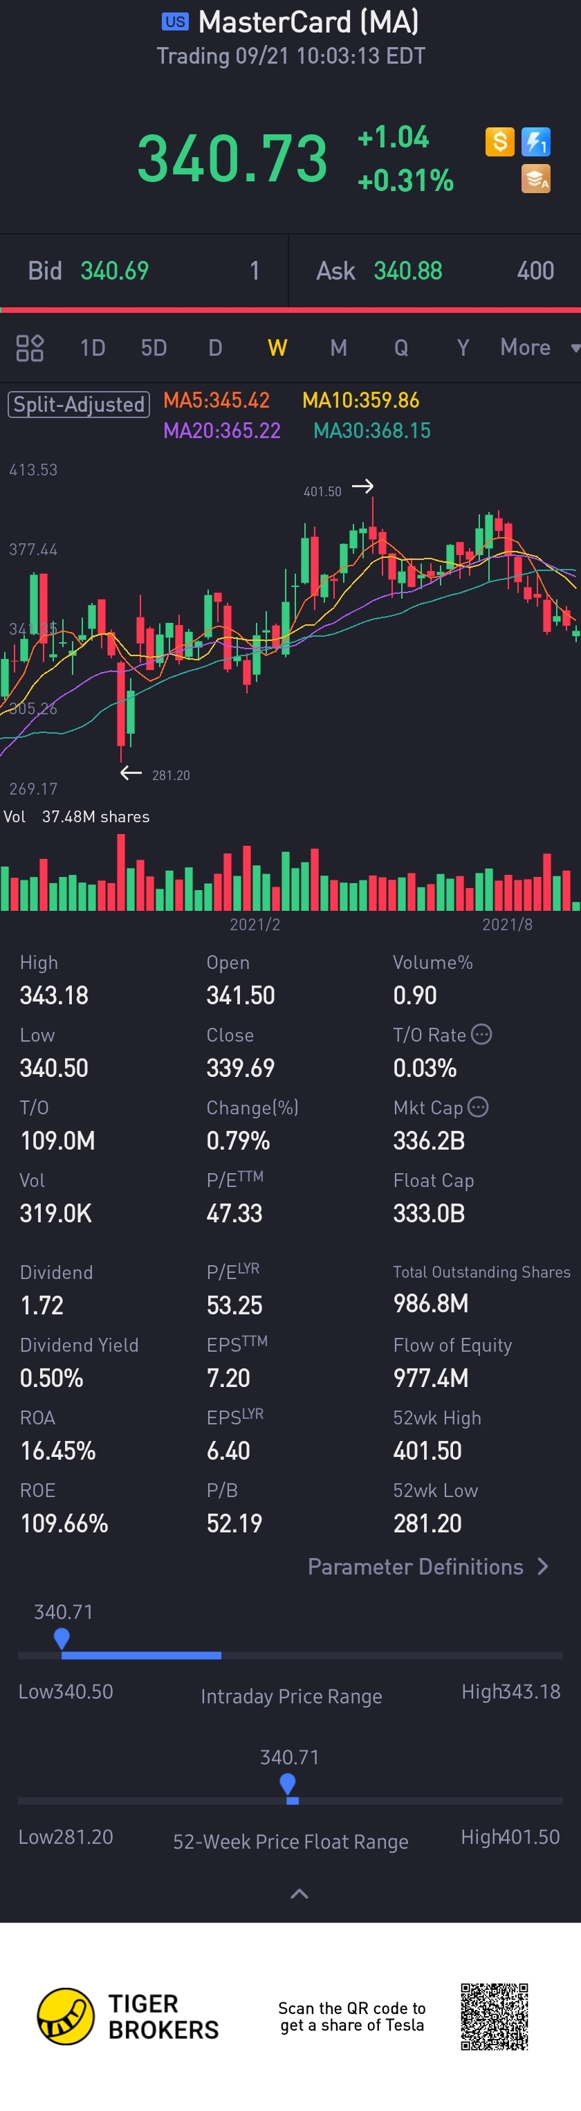This screenshot has height=2111, width=581.
Task: Select the W weekly chart tab
Action: [278, 347]
